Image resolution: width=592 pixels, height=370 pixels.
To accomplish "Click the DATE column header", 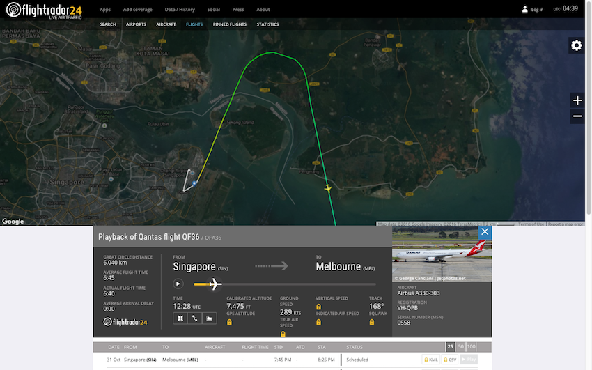I will click(x=114, y=347).
